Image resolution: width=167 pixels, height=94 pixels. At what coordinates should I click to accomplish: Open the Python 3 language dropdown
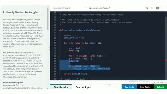[75, 8]
